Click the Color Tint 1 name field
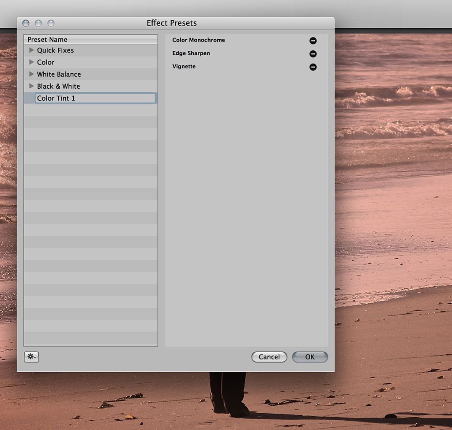Viewport: 452px width, 430px height. [x=95, y=98]
